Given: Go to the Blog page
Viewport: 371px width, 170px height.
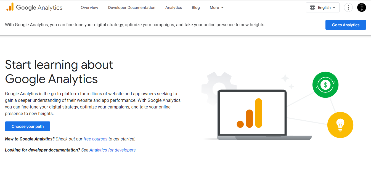Looking at the screenshot, I should click(x=196, y=7).
